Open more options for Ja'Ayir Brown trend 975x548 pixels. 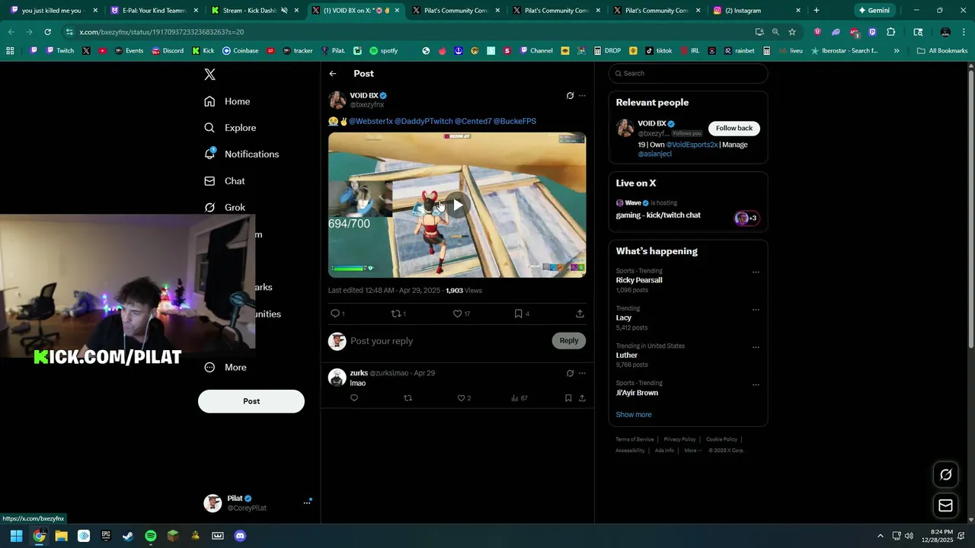pyautogui.click(x=756, y=384)
